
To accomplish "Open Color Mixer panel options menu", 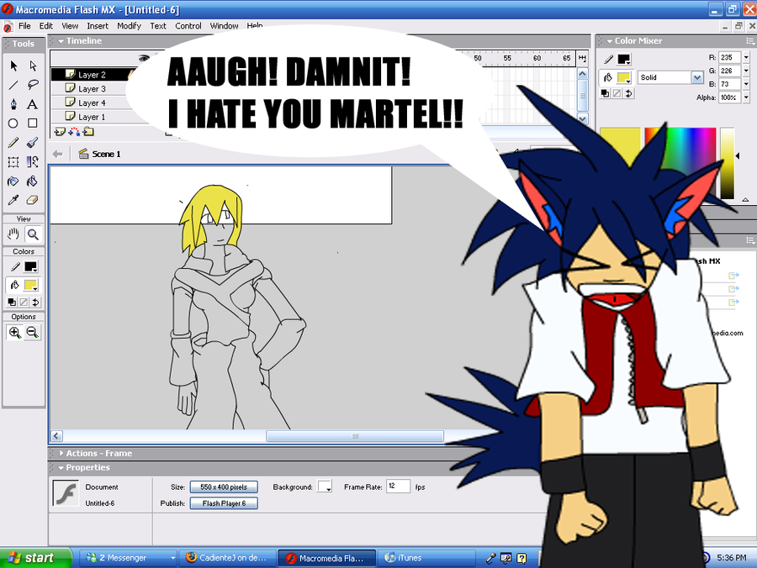I will [750, 41].
